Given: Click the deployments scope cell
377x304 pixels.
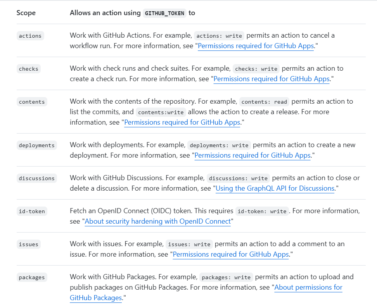Looking at the screenshot, I should point(37,145).
